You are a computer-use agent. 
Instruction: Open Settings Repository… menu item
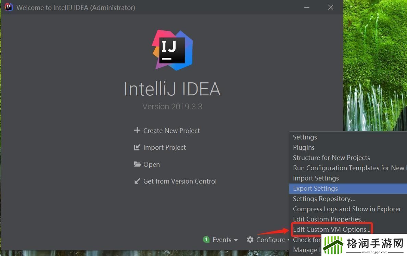point(324,199)
